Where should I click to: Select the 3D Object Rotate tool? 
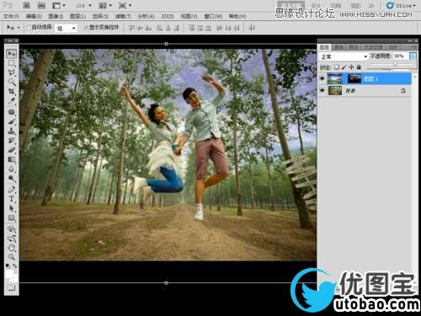(12, 229)
